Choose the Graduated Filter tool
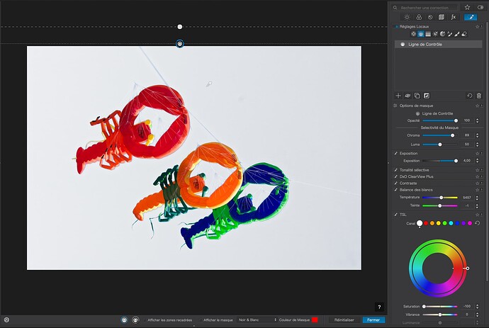The image size is (489, 328). tap(428, 34)
